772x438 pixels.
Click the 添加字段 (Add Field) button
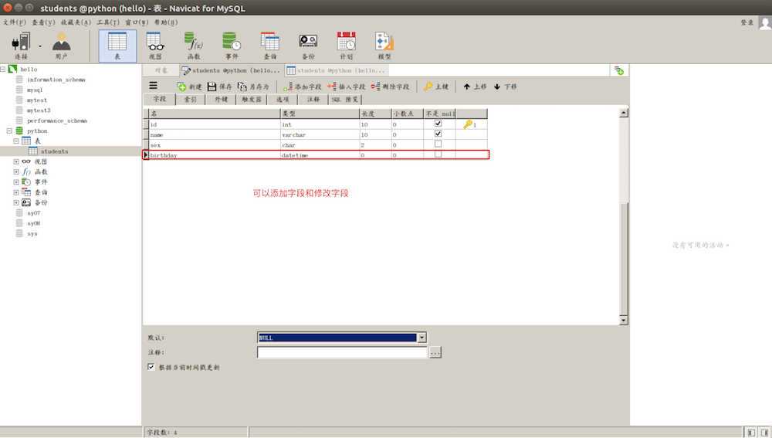[302, 87]
